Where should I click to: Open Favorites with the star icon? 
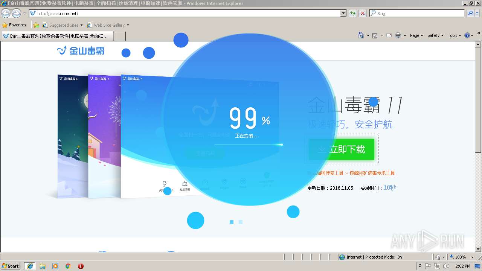point(5,25)
